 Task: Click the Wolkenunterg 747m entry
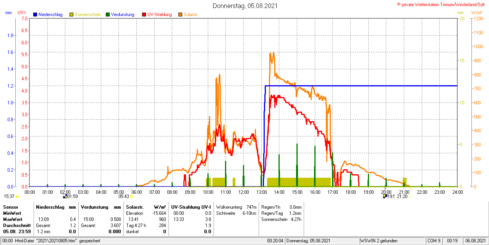(236, 207)
